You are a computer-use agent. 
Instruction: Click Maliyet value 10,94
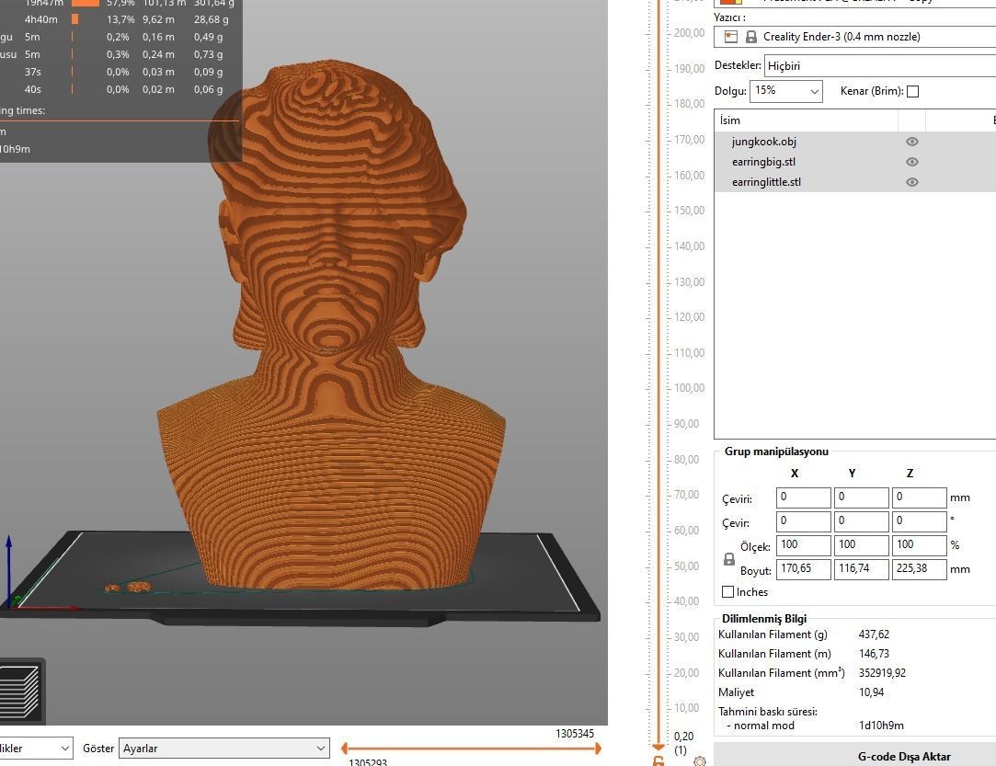871,692
